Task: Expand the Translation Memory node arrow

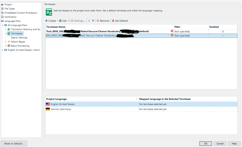Action: coord(6,29)
